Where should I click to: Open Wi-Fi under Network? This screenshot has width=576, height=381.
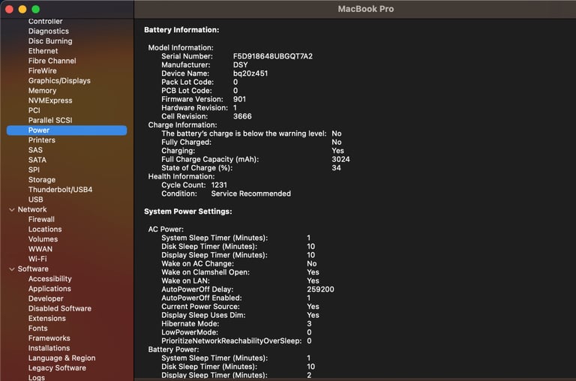pos(37,259)
